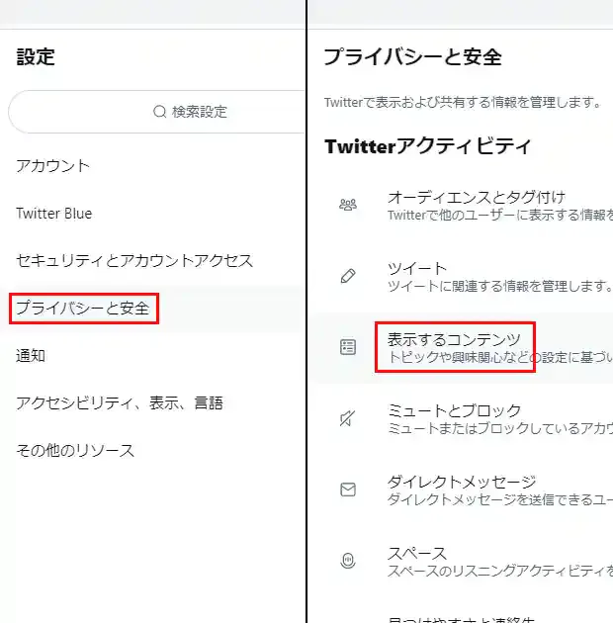Screen dimensions: 613x623
Task: Click the muted speaker icon
Action: pos(348,418)
